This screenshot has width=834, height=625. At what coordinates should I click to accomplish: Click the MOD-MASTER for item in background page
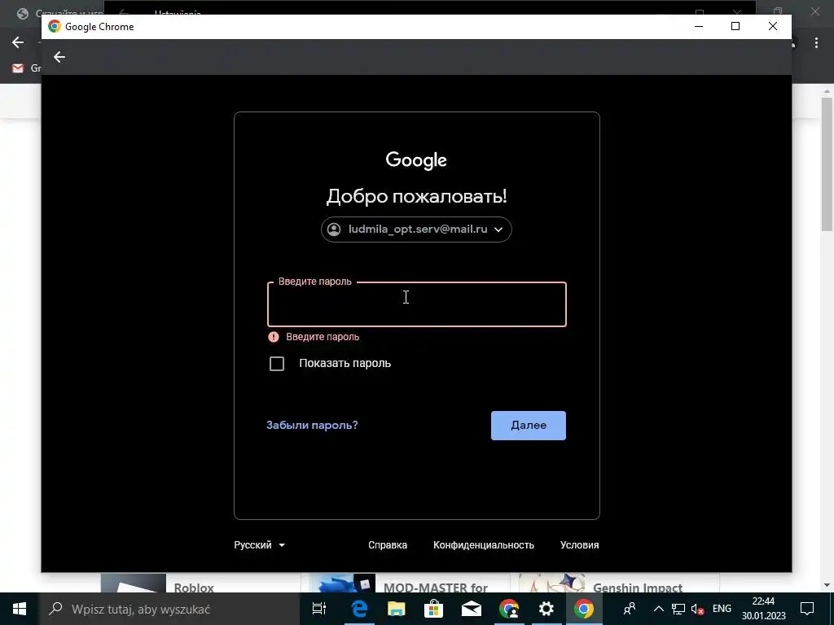(x=435, y=588)
